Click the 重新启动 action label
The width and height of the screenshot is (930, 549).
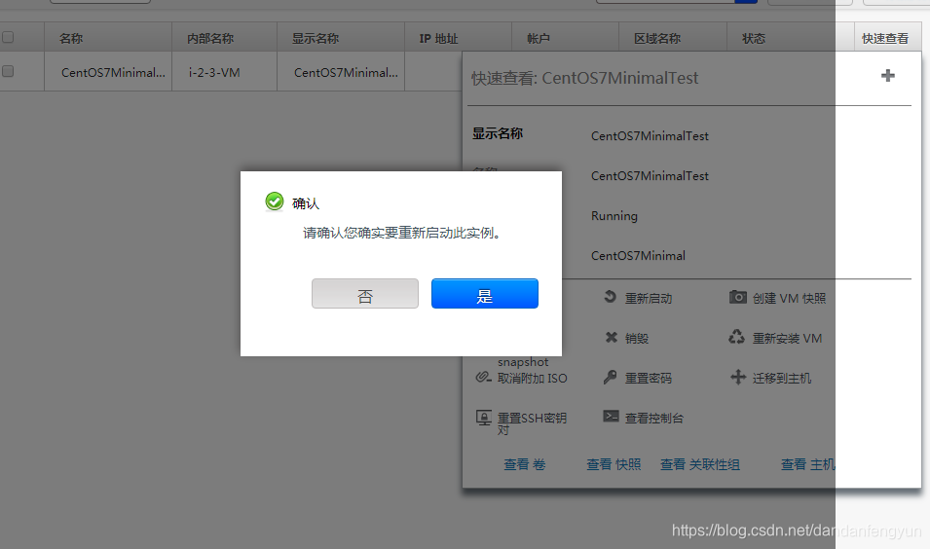click(649, 298)
